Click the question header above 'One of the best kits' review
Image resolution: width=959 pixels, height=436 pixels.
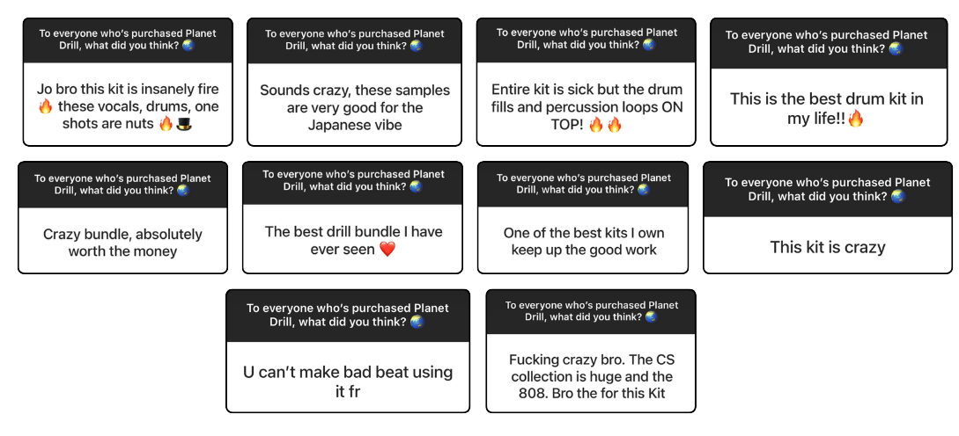[583, 184]
